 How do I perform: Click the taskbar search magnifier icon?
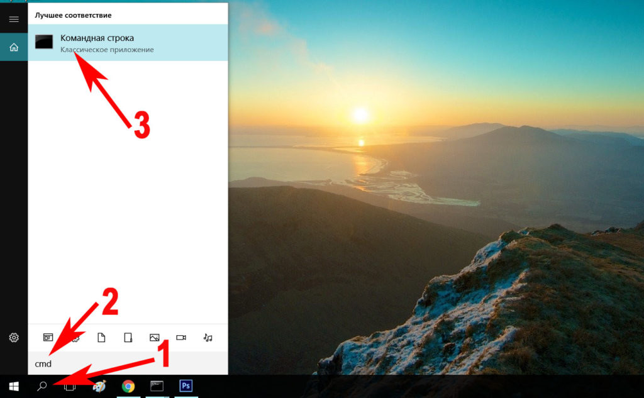(x=42, y=386)
